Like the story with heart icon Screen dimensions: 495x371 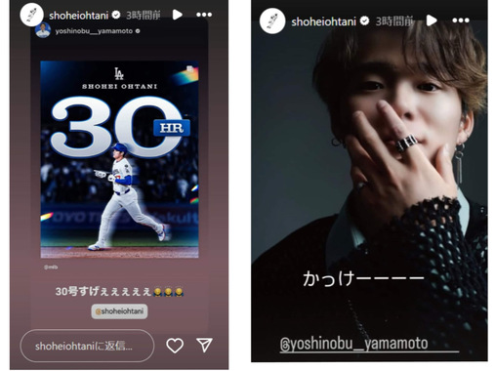click(x=175, y=346)
